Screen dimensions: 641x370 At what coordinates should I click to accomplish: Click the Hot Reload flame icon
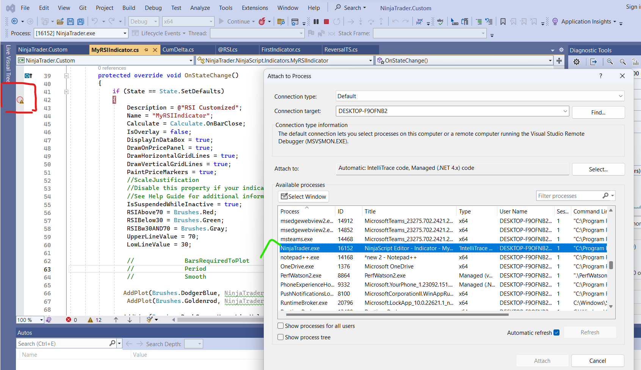262,22
